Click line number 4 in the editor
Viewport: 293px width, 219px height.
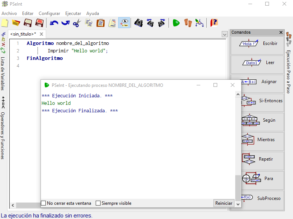[x=18, y=66]
